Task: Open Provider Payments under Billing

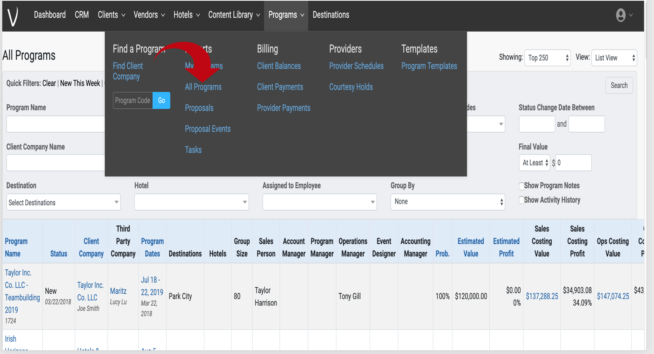Action: pos(284,108)
